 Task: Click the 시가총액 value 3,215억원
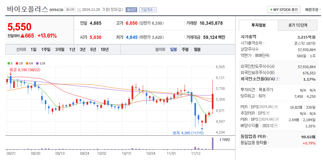click(306, 37)
